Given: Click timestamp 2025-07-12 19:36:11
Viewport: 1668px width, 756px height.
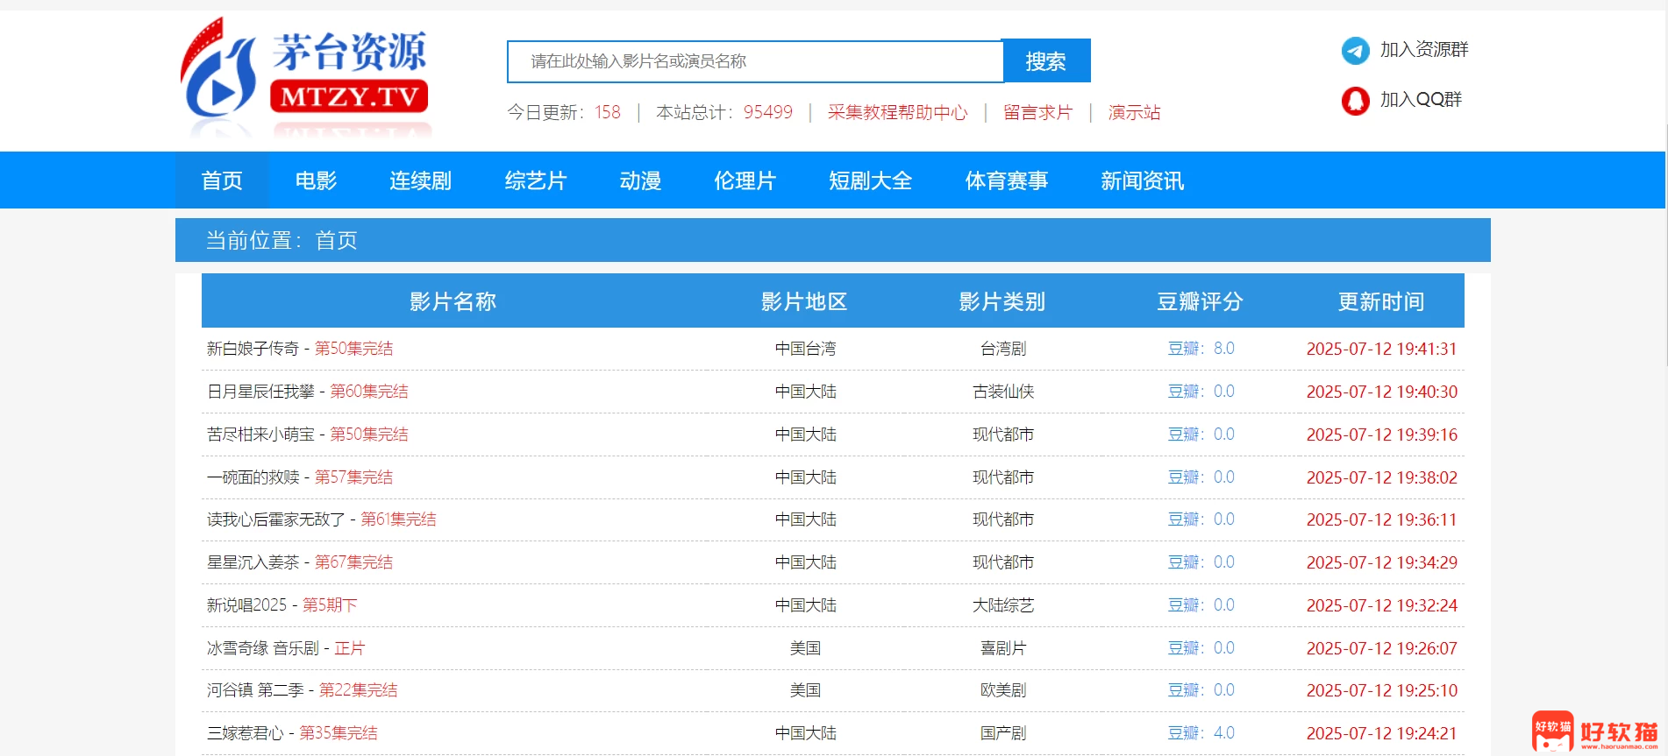Looking at the screenshot, I should click(1381, 519).
